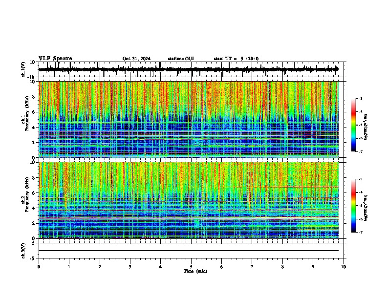Click time axis tick label "5"

click(x=191, y=267)
